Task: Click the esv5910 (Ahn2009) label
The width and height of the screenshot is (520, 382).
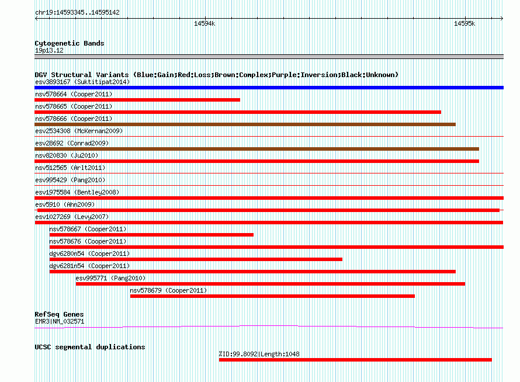Action: point(65,204)
